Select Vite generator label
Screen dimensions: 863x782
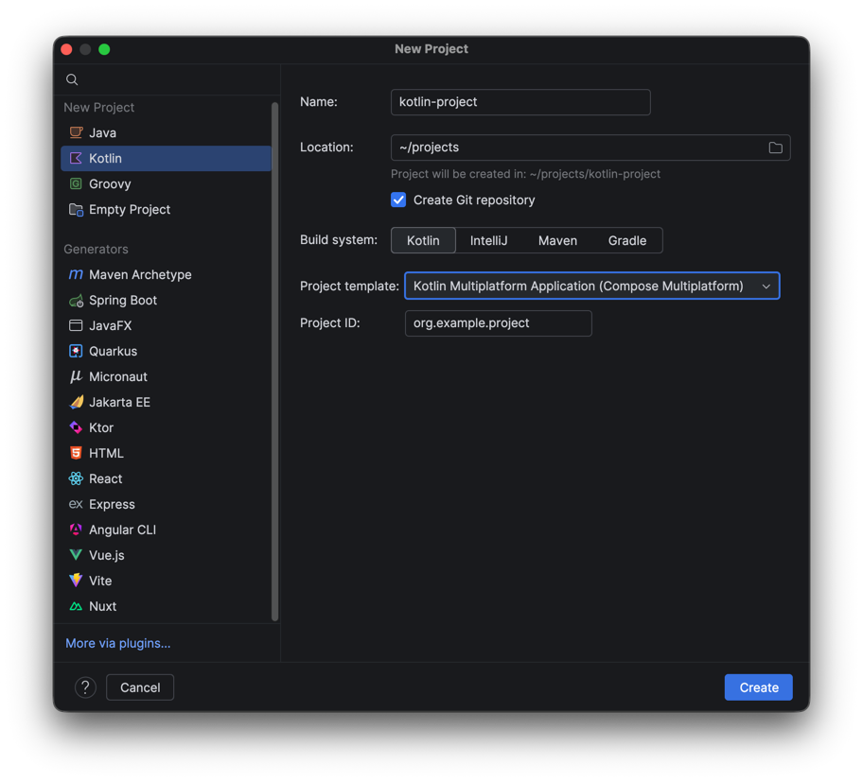coord(100,581)
